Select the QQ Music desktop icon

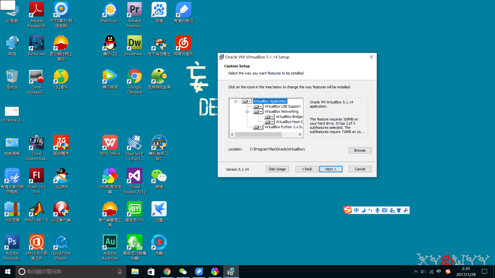click(x=61, y=79)
